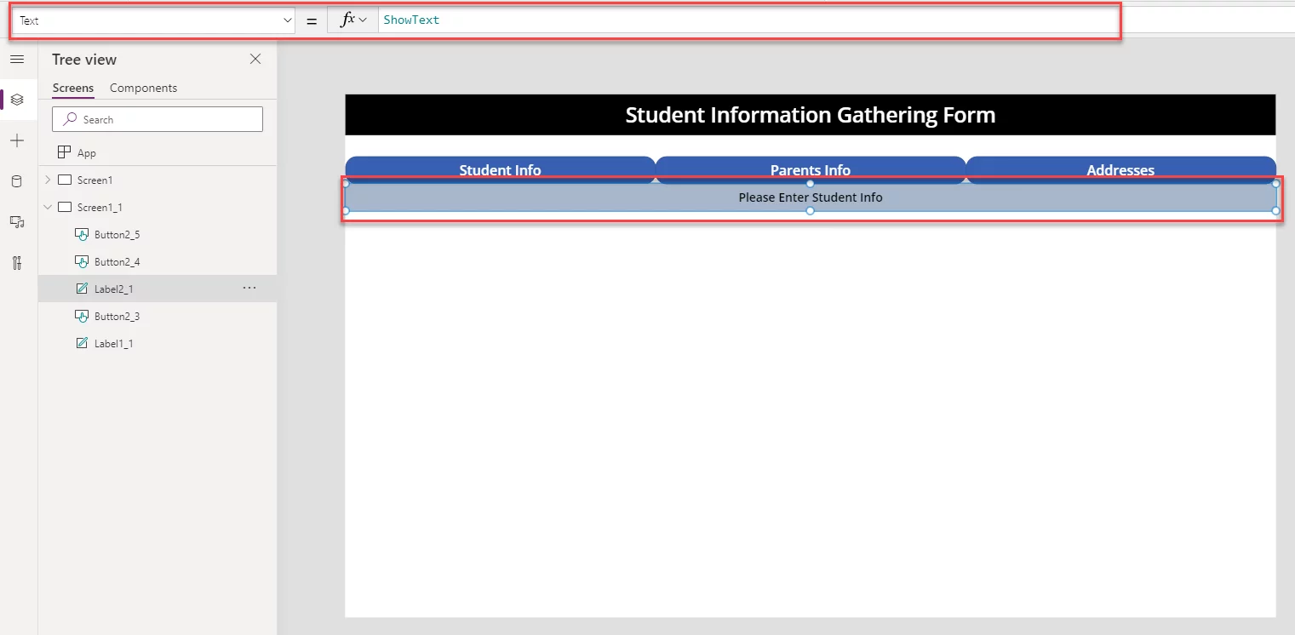Open the Advanced tools icon in sidebar
The height and width of the screenshot is (635, 1295).
pyautogui.click(x=17, y=262)
